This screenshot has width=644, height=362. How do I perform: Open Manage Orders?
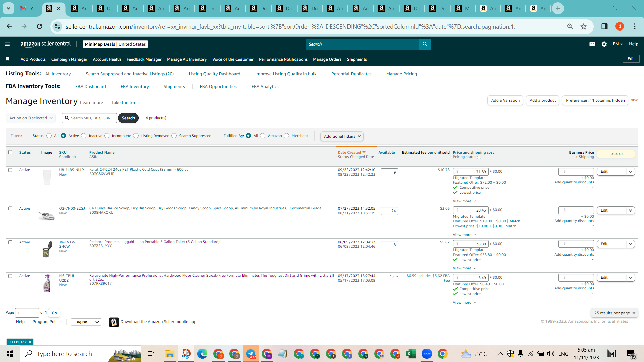(x=327, y=59)
